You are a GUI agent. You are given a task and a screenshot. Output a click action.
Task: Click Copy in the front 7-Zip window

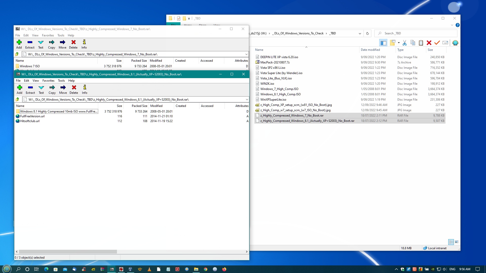pos(52,89)
